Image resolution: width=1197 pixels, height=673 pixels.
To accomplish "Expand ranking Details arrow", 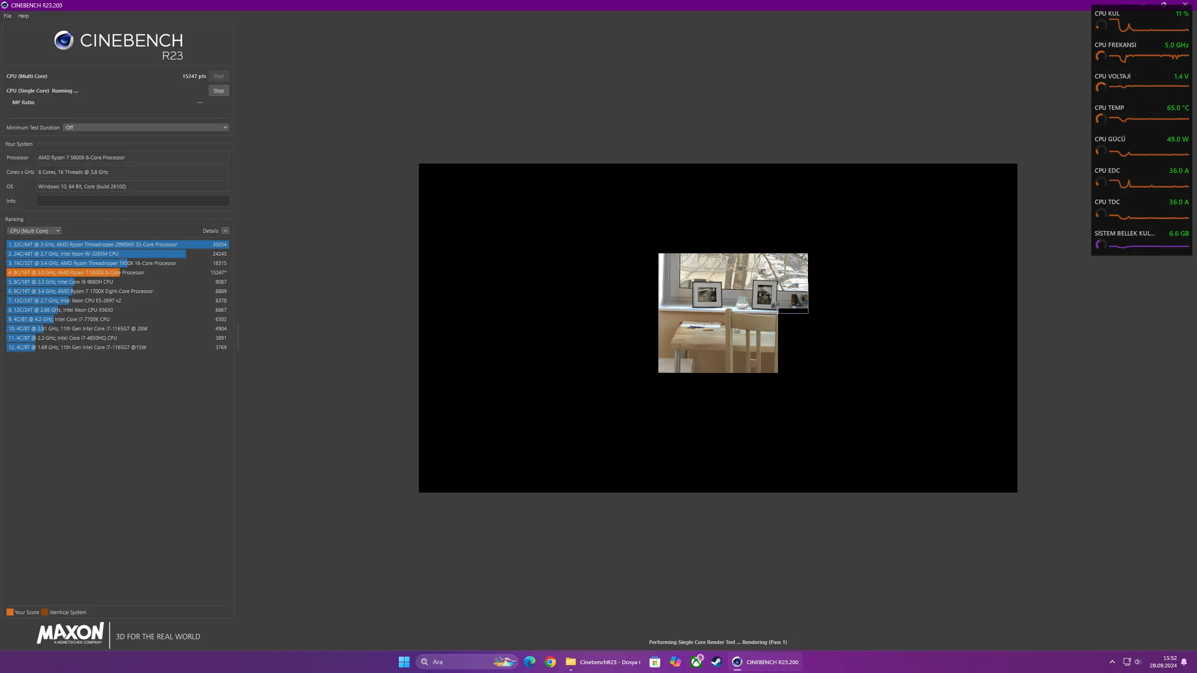I will pyautogui.click(x=225, y=231).
